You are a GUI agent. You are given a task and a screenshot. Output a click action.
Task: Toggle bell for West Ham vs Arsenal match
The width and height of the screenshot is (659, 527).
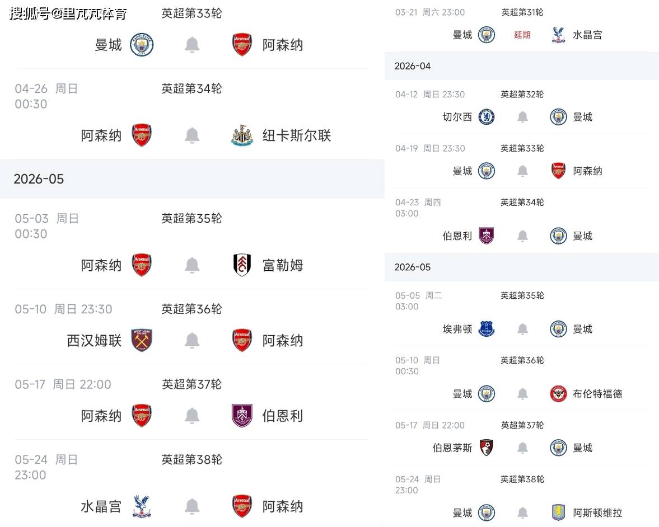click(192, 340)
